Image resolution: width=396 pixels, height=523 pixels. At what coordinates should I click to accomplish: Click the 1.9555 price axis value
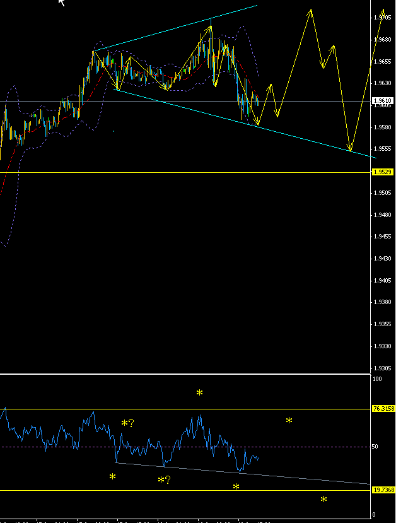pos(383,149)
